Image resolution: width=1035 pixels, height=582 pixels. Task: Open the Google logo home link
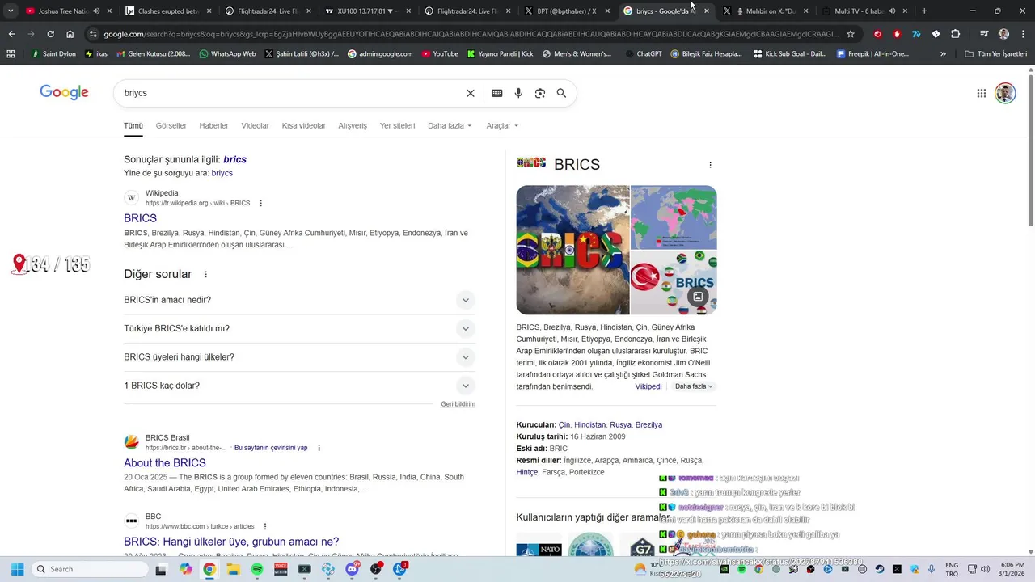pos(64,92)
